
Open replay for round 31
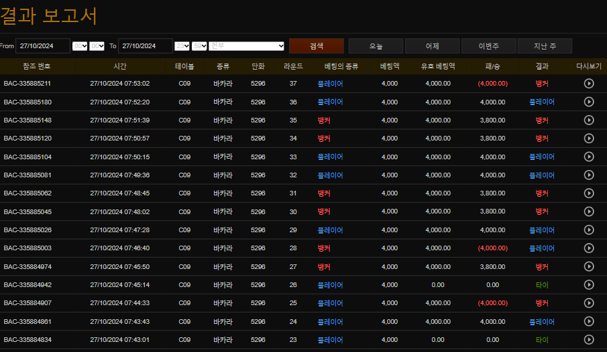coord(589,193)
